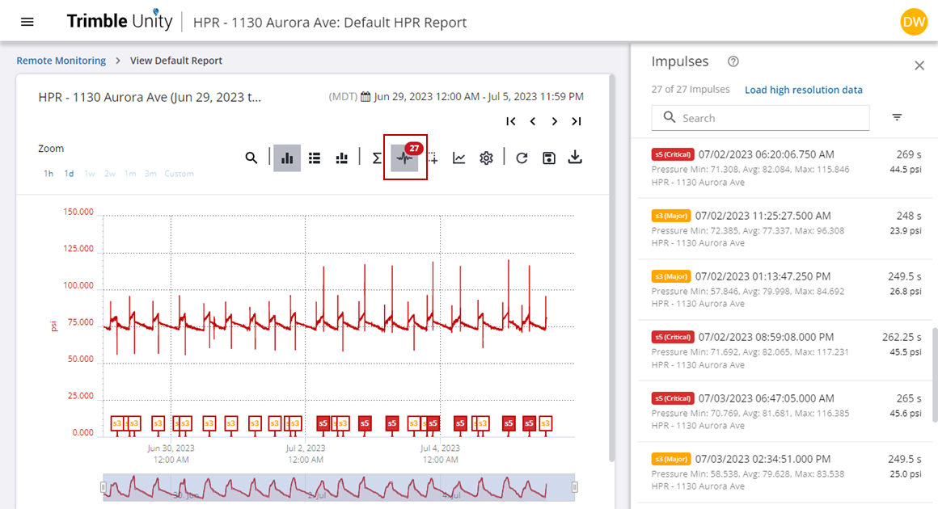Go to Remote Monitoring breadcrumb
This screenshot has width=938, height=509.
[61, 61]
